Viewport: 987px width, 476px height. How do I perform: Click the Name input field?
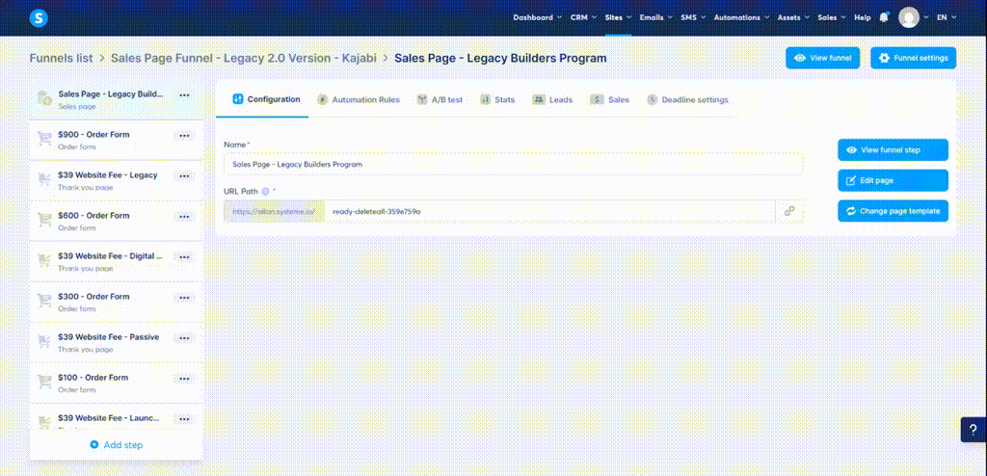tap(513, 164)
